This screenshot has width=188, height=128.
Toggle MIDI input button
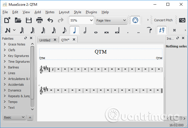[135, 20]
